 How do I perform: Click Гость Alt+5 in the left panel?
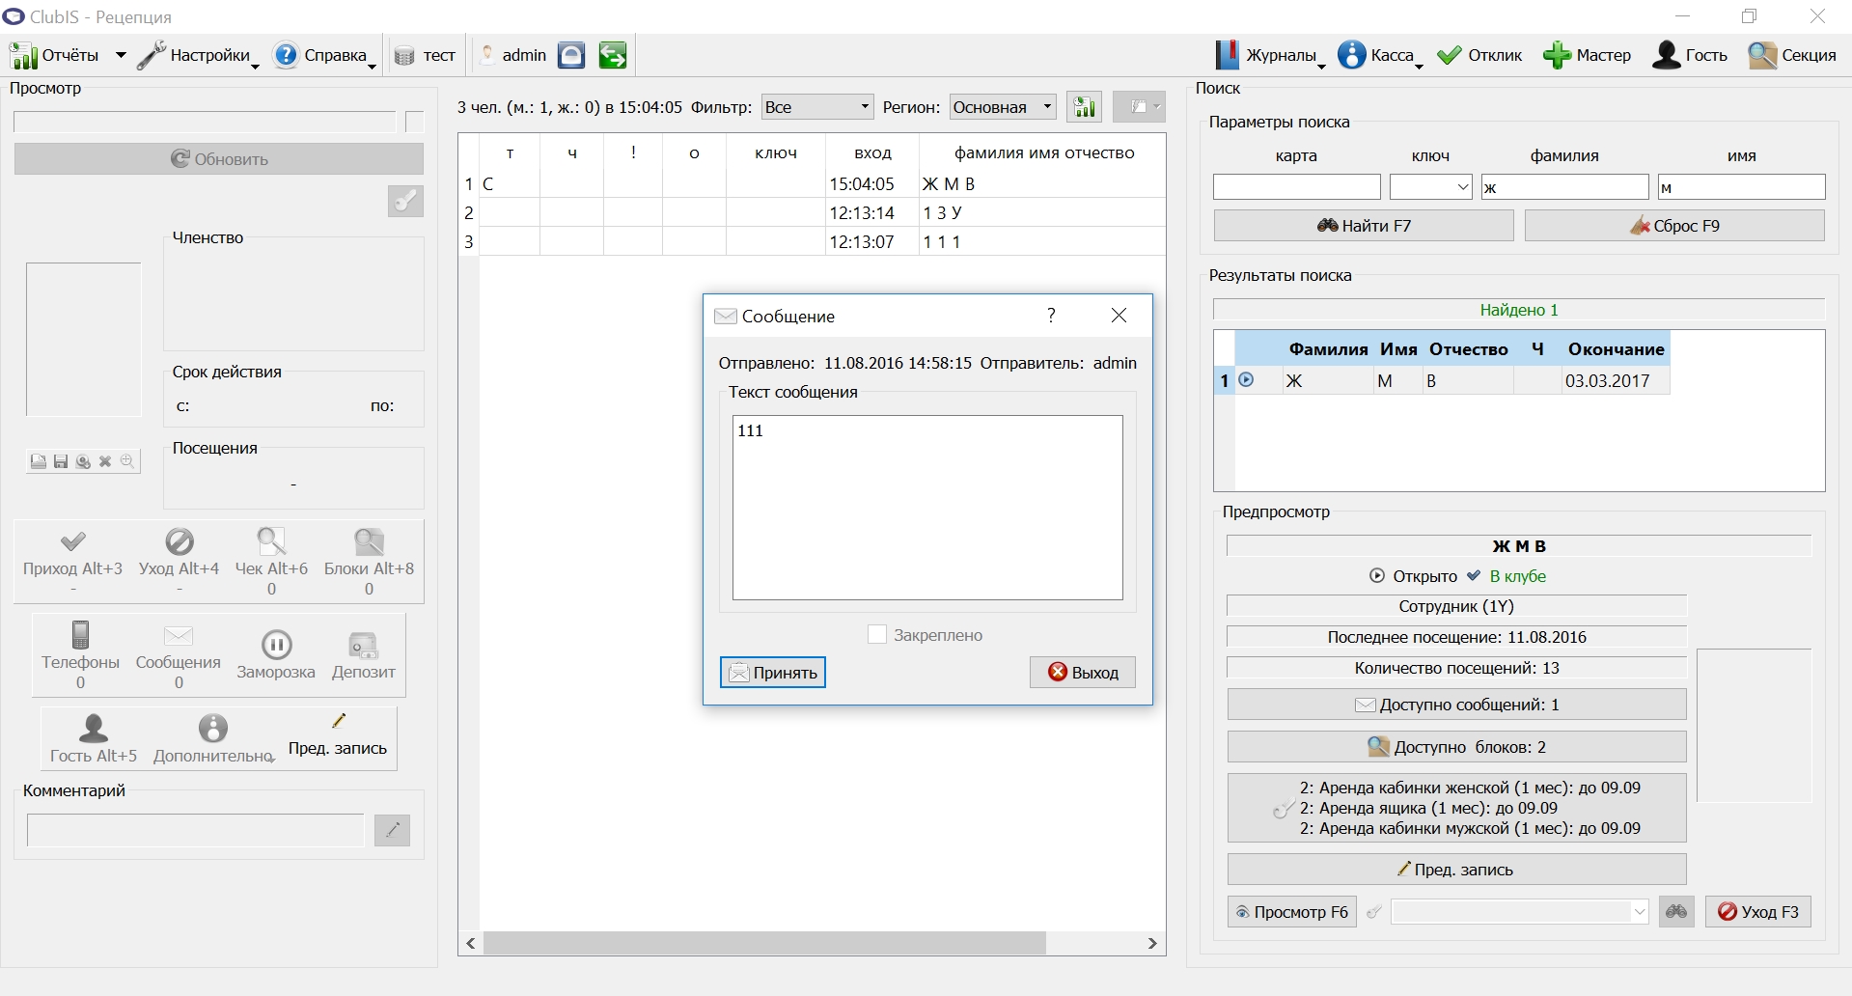94,739
